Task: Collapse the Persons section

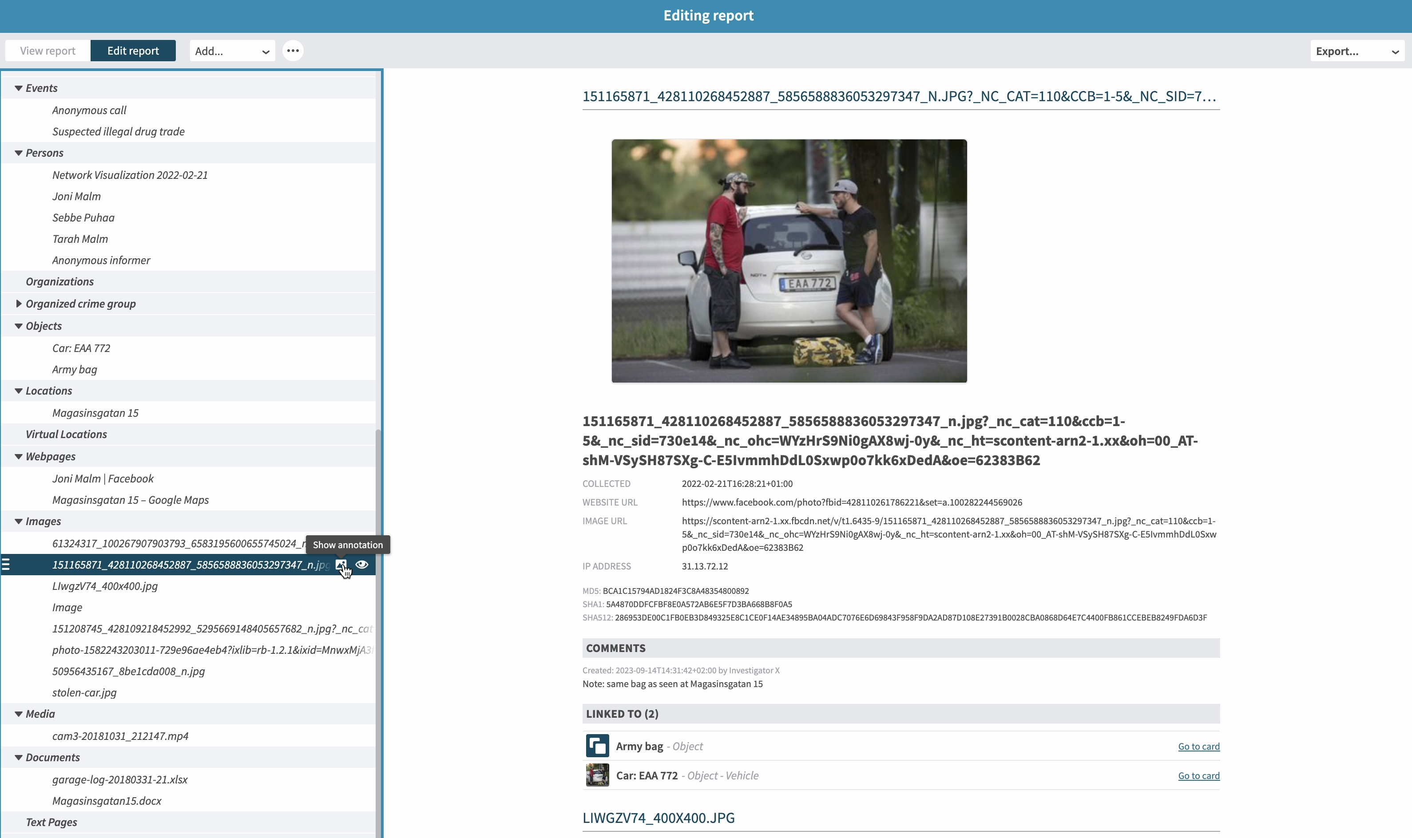Action: (19, 153)
